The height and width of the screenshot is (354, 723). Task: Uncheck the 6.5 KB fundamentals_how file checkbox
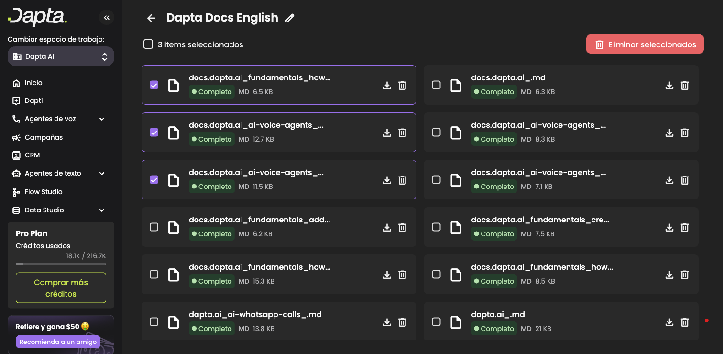tap(154, 85)
